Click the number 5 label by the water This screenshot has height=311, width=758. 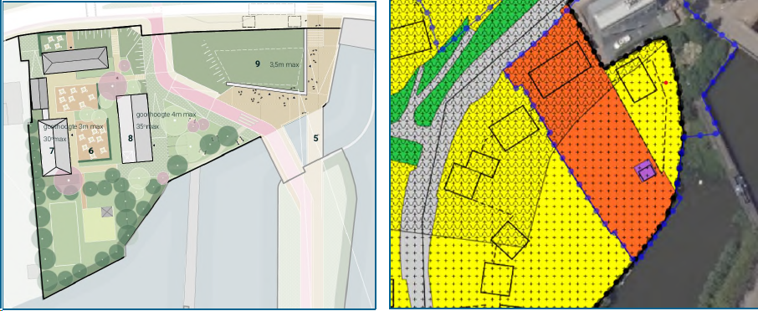point(315,138)
